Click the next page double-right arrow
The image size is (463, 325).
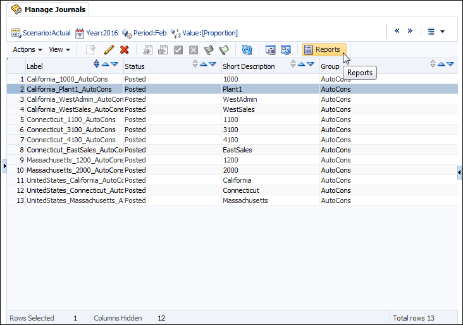click(410, 31)
